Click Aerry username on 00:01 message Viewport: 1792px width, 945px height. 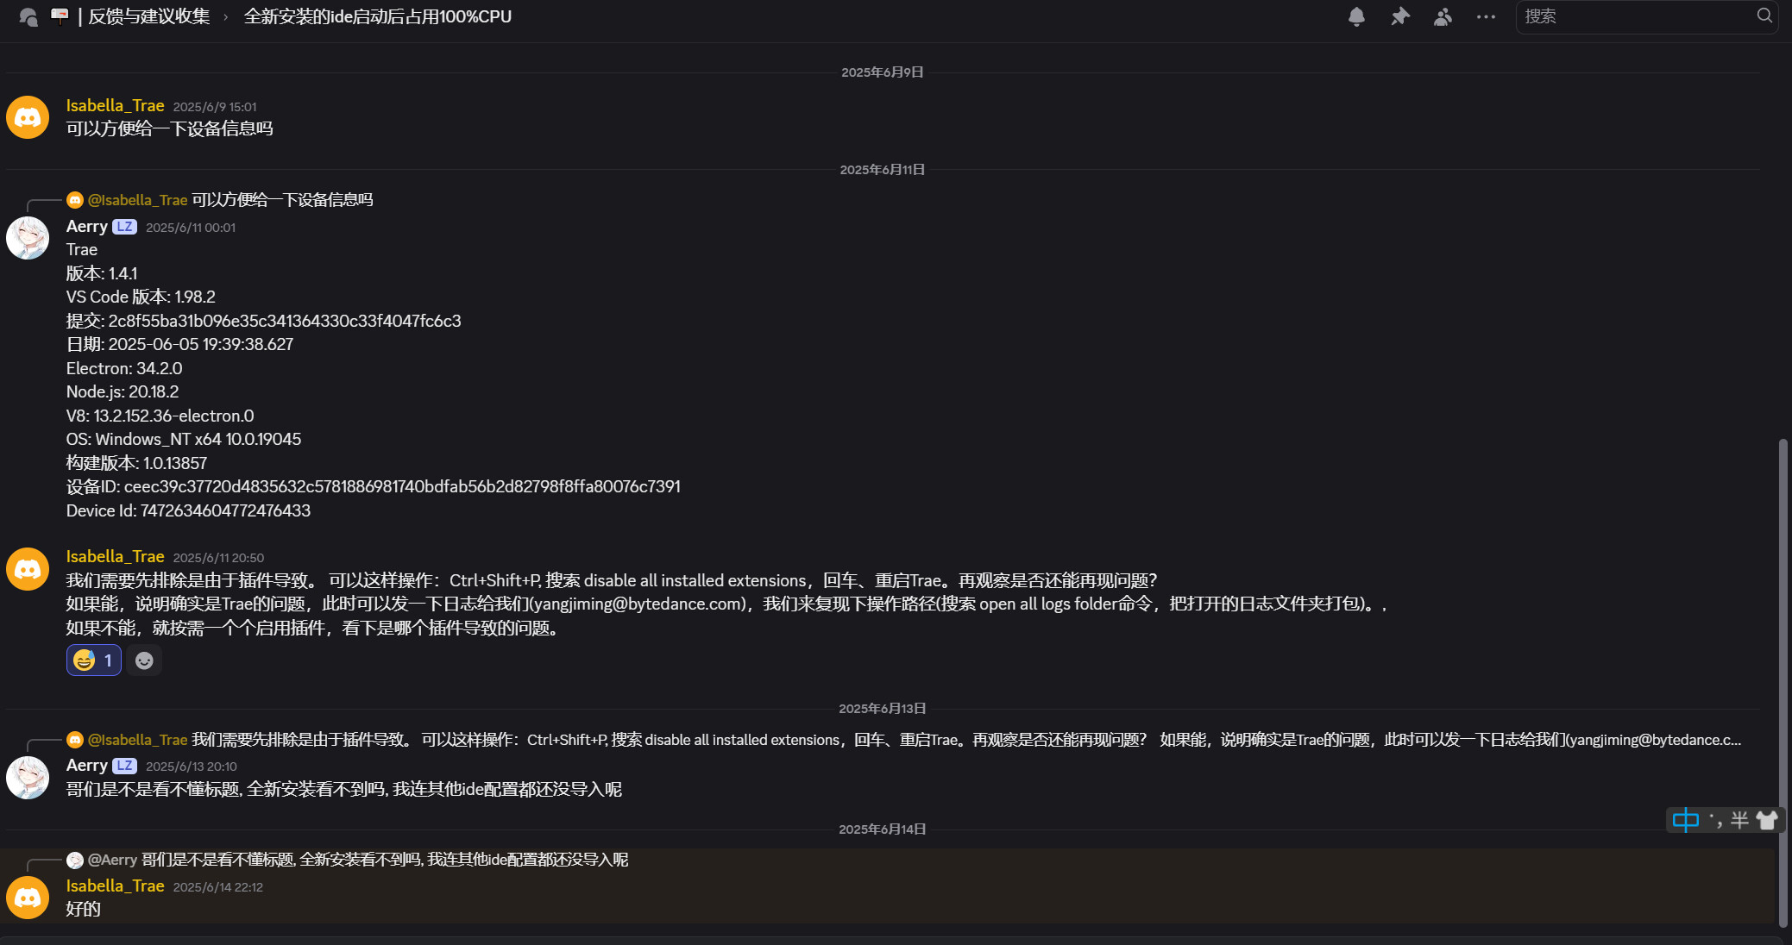[87, 226]
